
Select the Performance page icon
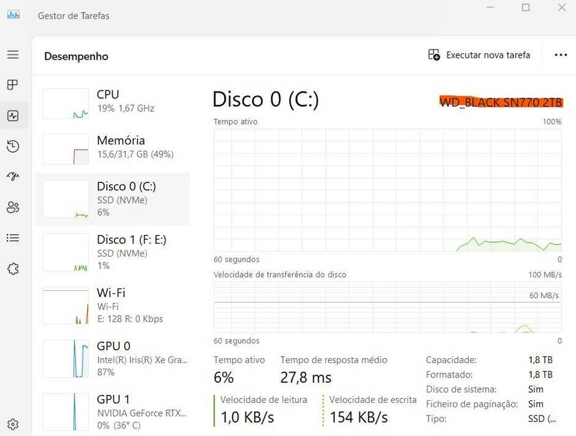[13, 116]
